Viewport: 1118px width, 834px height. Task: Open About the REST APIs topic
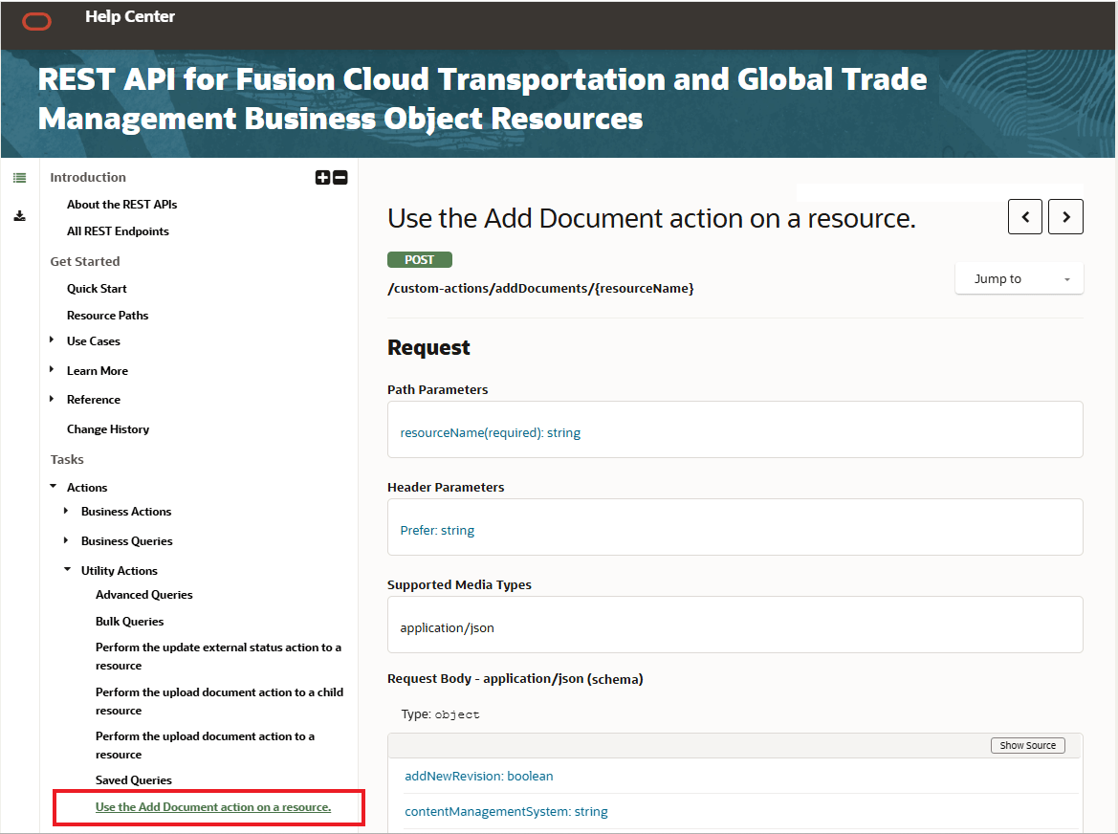click(x=121, y=205)
